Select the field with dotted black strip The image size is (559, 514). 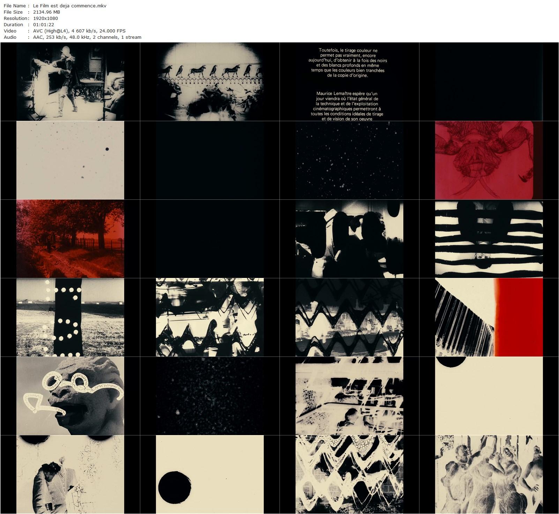70,317
